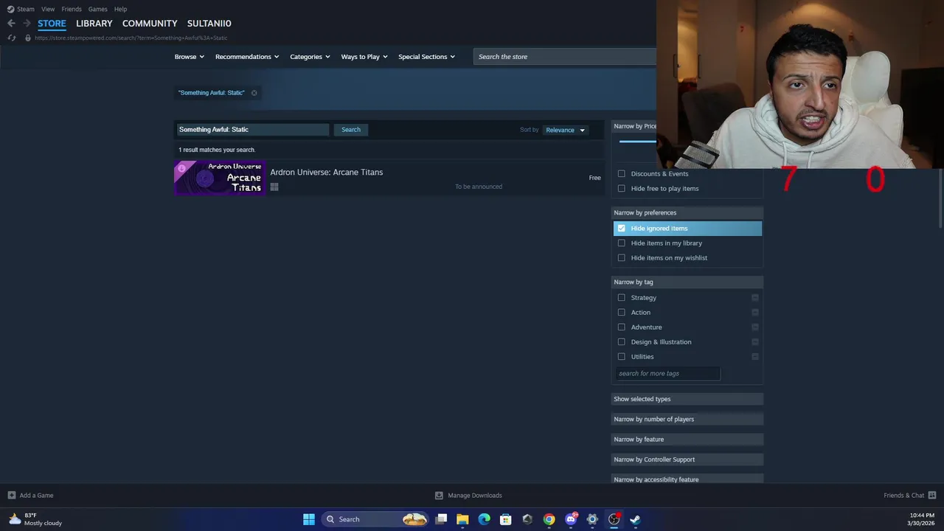Open Settings gear on the taskbar
Image resolution: width=944 pixels, height=531 pixels.
[591, 519]
